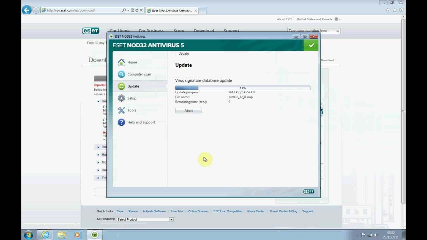
Task: Open Internet Explorer home page icon
Action: (388, 10)
